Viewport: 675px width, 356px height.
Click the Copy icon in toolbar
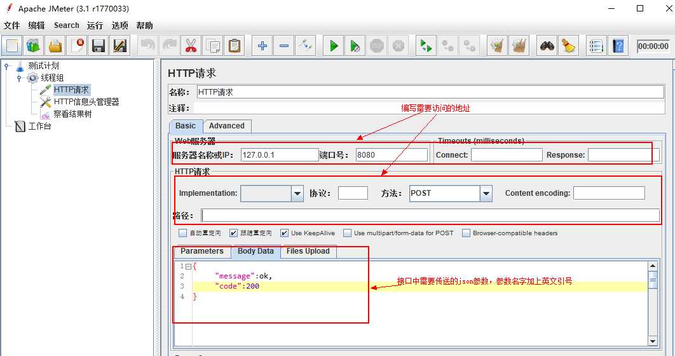pyautogui.click(x=213, y=46)
